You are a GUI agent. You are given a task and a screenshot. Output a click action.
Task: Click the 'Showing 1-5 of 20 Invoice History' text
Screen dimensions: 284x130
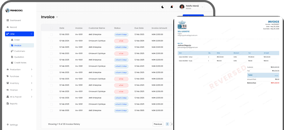[64, 124]
